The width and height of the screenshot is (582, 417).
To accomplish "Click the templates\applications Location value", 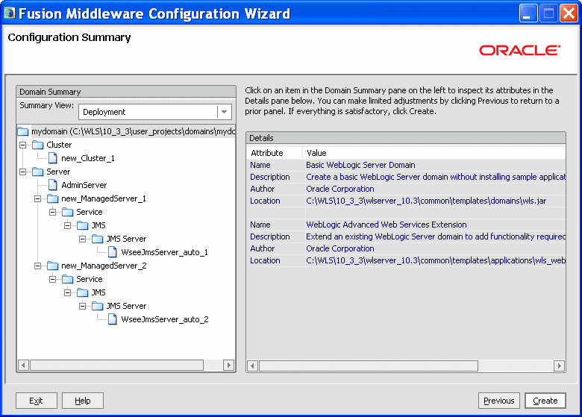I will pos(436,260).
